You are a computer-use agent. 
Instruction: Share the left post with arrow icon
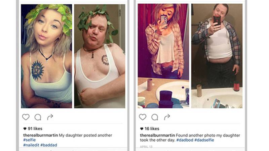(50, 117)
